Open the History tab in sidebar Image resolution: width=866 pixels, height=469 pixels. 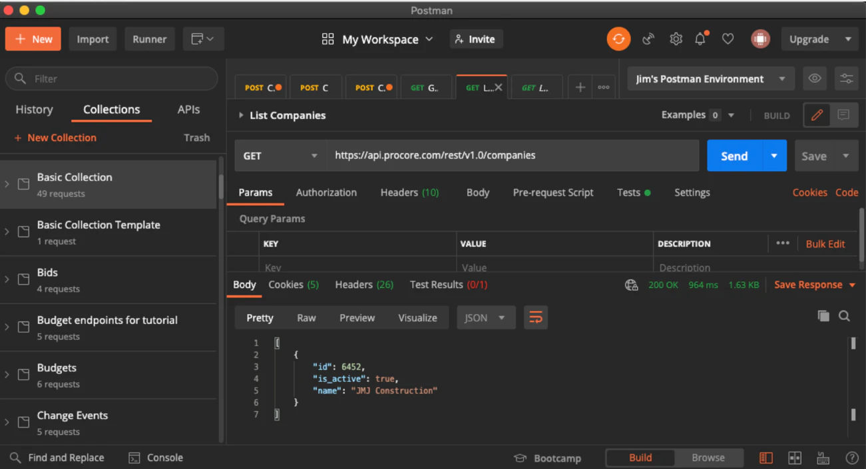click(x=34, y=110)
